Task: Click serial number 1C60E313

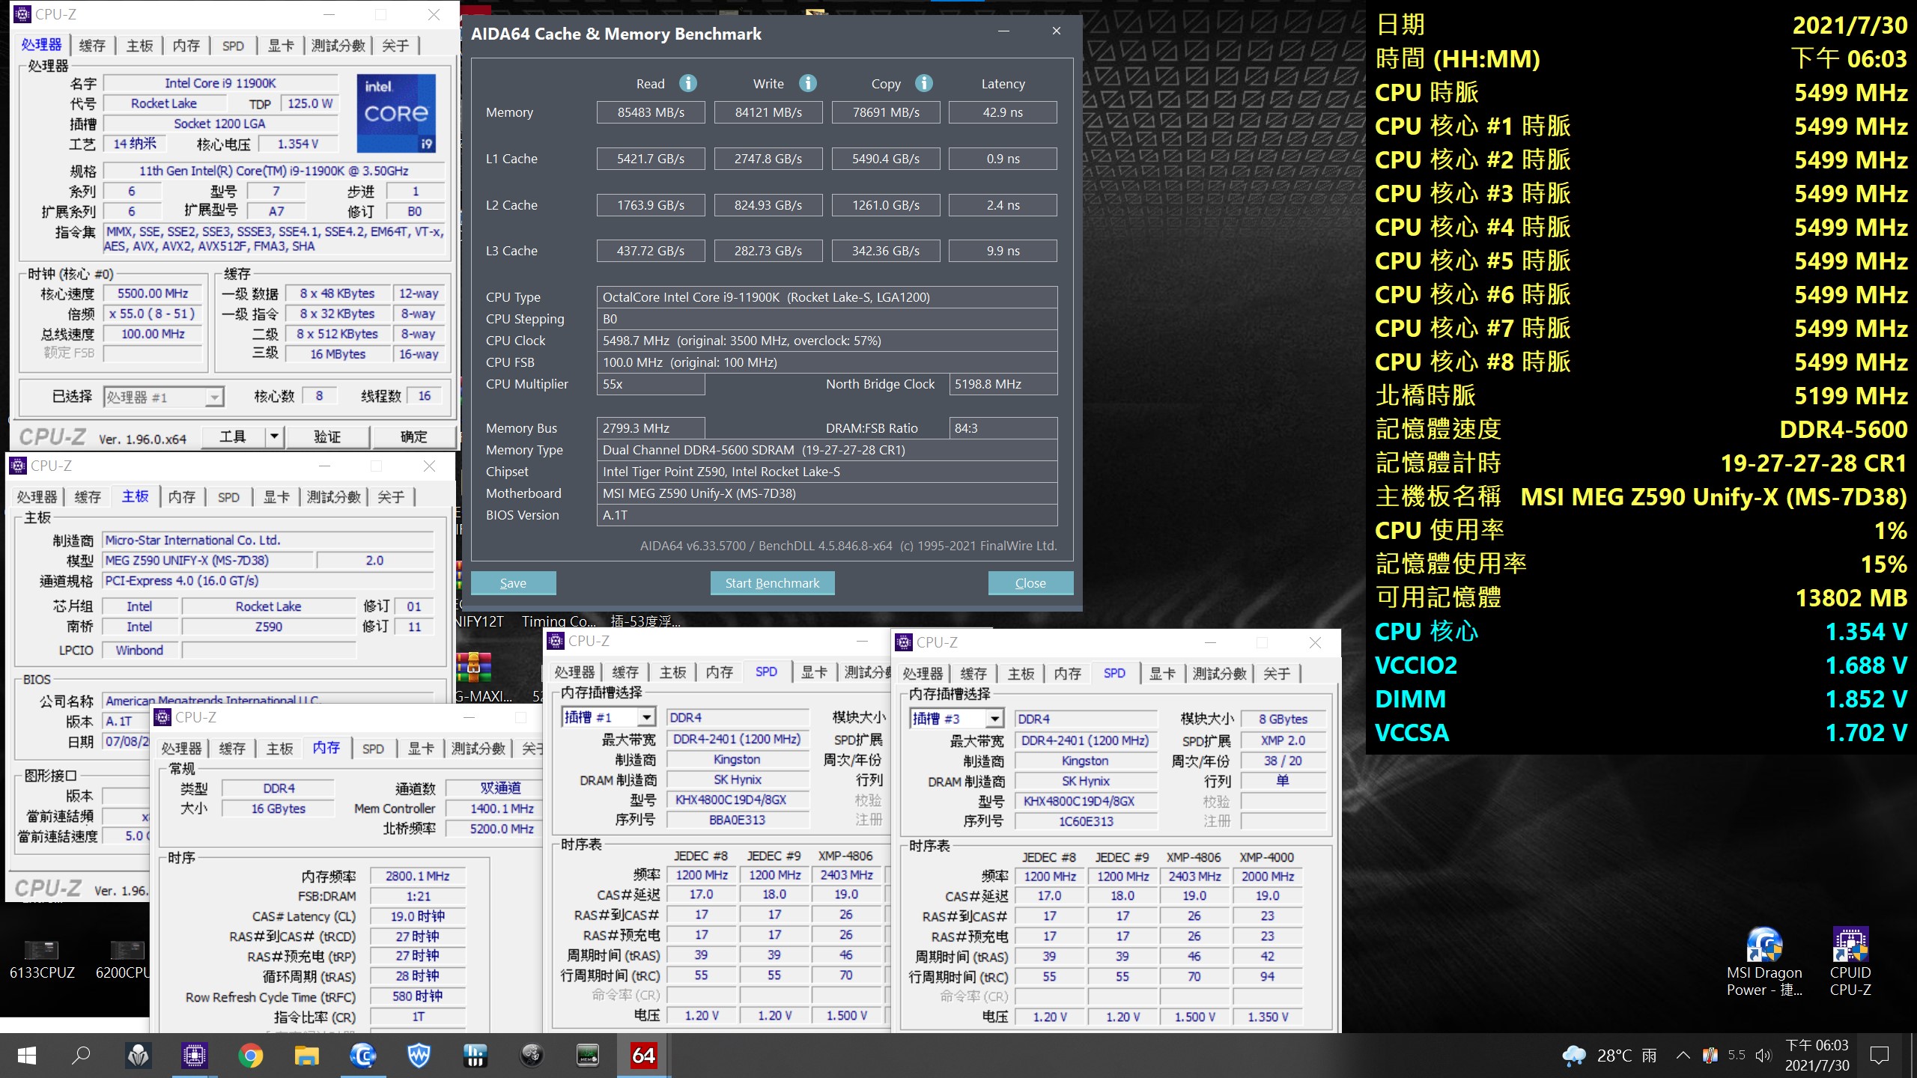Action: [1086, 821]
